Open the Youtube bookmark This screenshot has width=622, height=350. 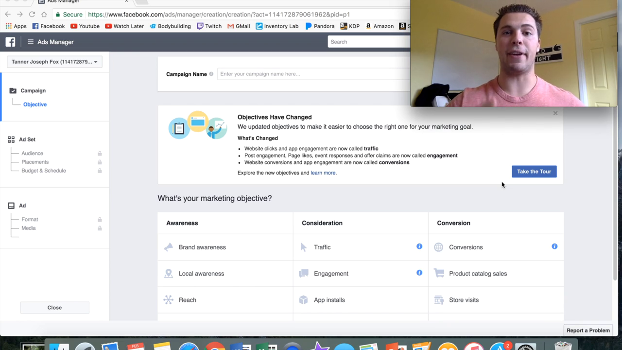(85, 26)
